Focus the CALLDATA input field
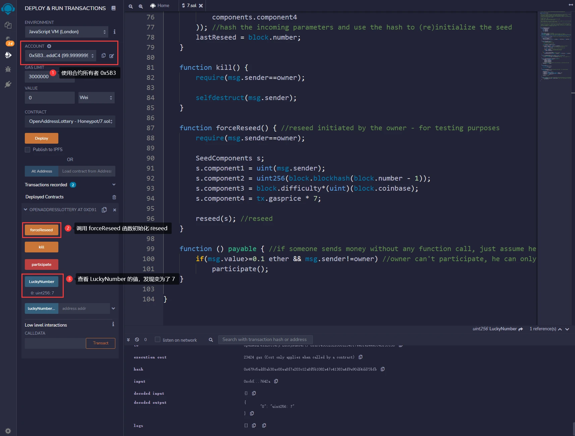This screenshot has width=575, height=436. click(55, 343)
